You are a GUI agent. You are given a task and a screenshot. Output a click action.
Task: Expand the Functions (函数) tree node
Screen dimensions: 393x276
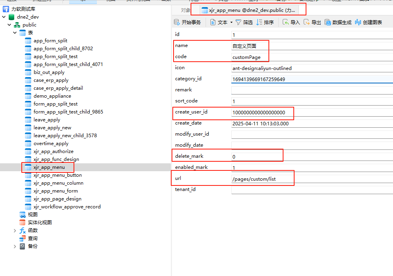pos(15,231)
